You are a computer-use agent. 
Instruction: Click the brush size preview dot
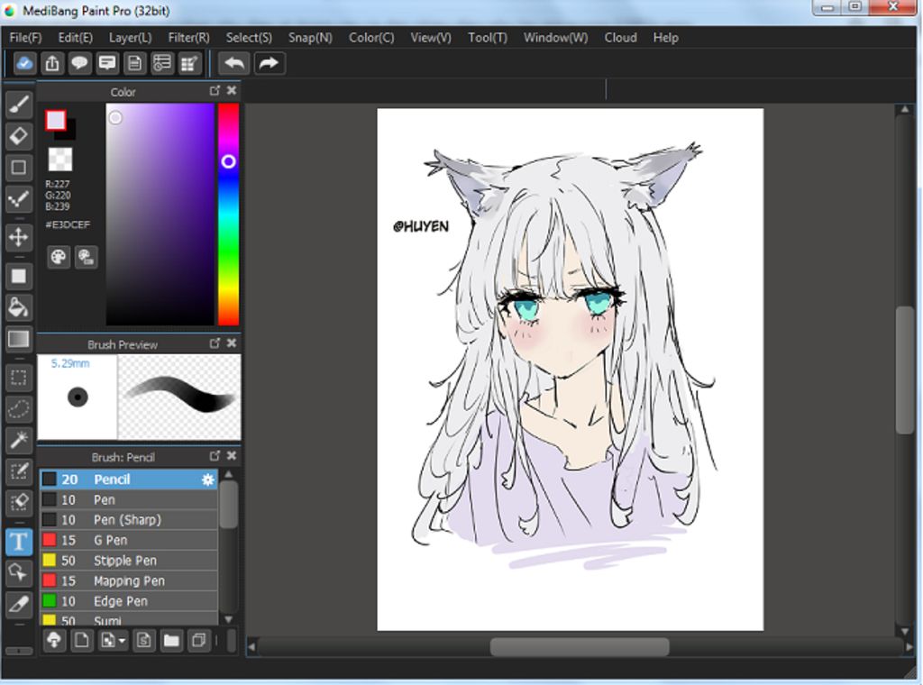[x=78, y=397]
